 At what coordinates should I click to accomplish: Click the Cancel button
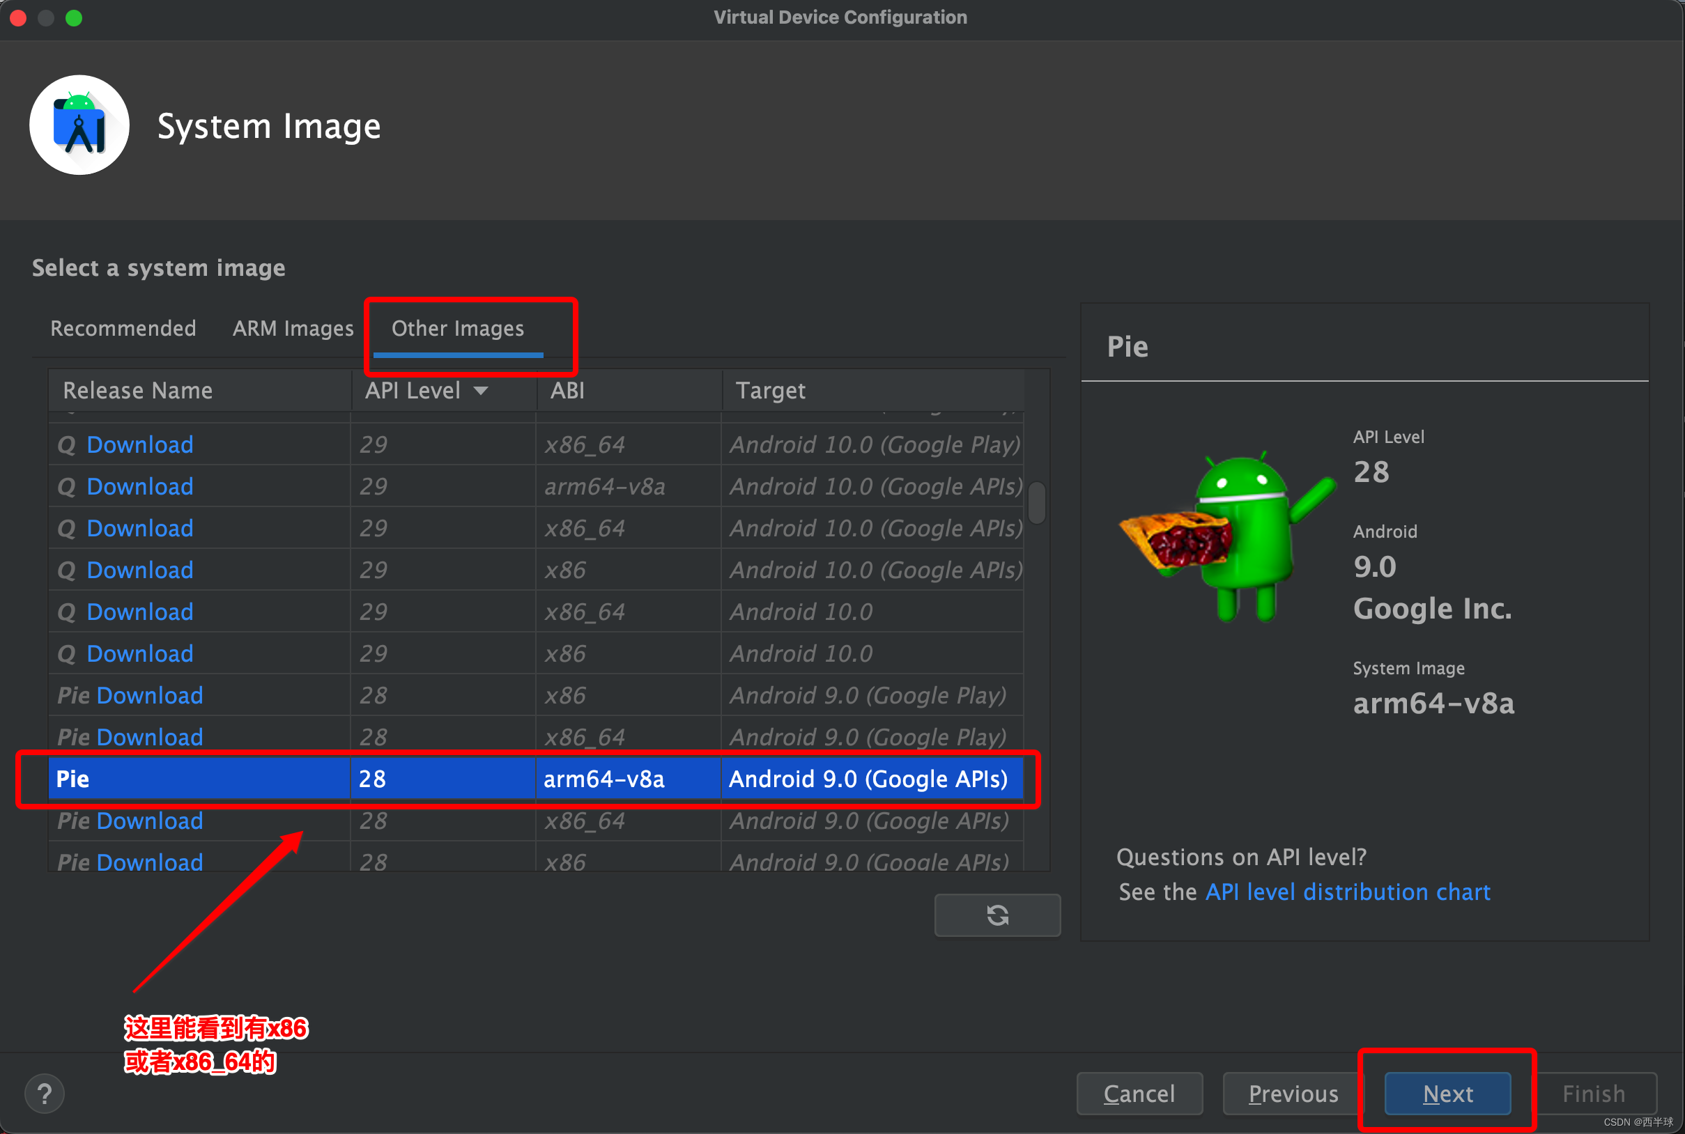(x=1139, y=1094)
